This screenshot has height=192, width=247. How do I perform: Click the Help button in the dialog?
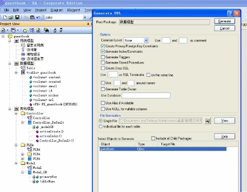224,136
